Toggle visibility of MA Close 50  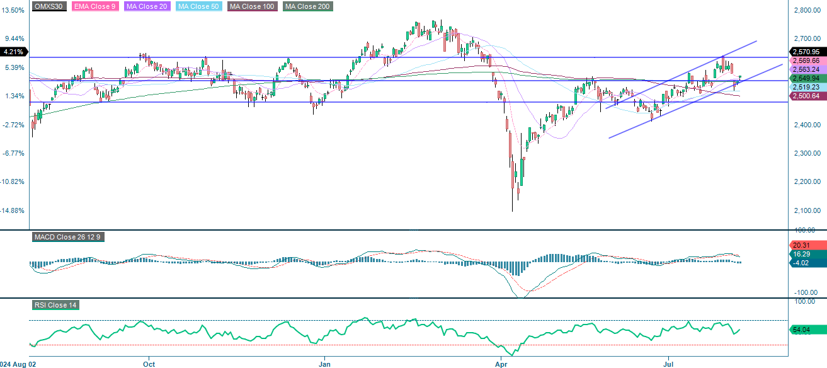(x=197, y=7)
